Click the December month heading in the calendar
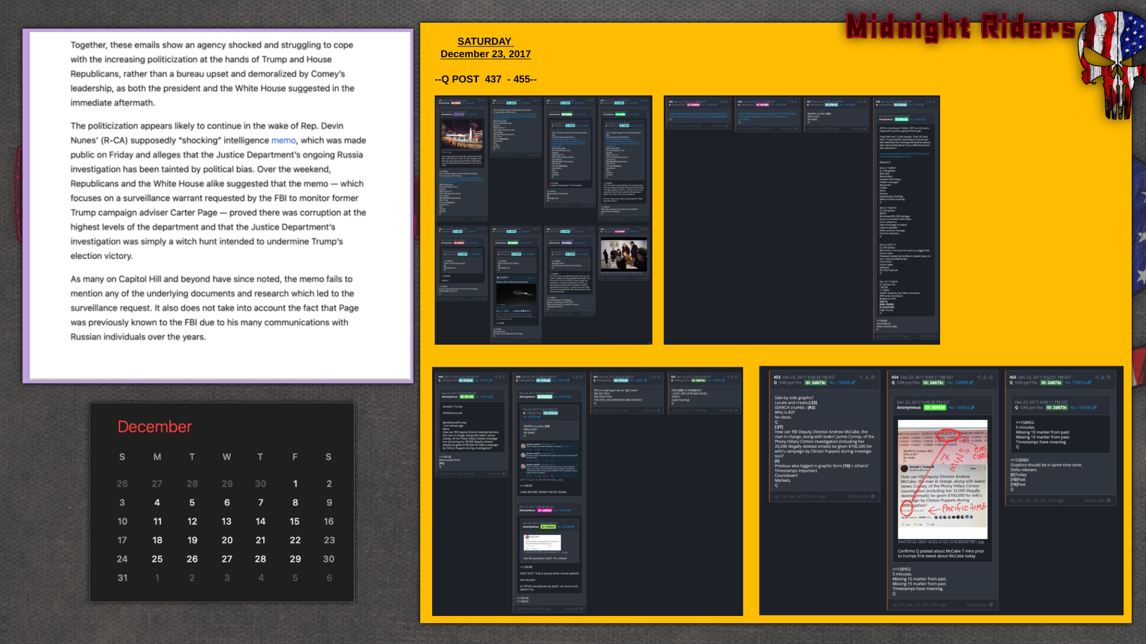The image size is (1146, 644). point(155,427)
